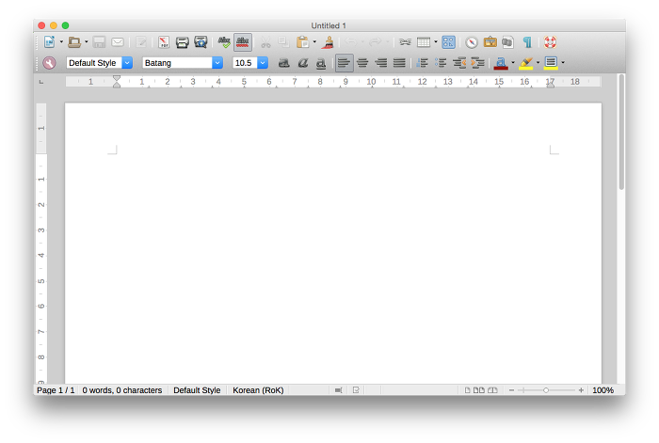The image size is (659, 443).
Task: Export directly as PDF
Action: click(x=164, y=42)
